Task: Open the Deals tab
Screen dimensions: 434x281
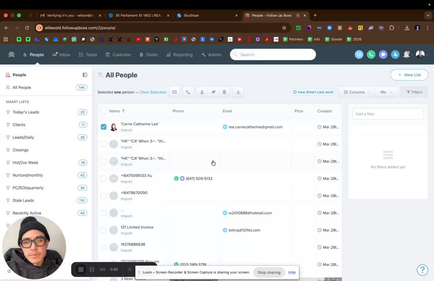Action: coord(149,55)
